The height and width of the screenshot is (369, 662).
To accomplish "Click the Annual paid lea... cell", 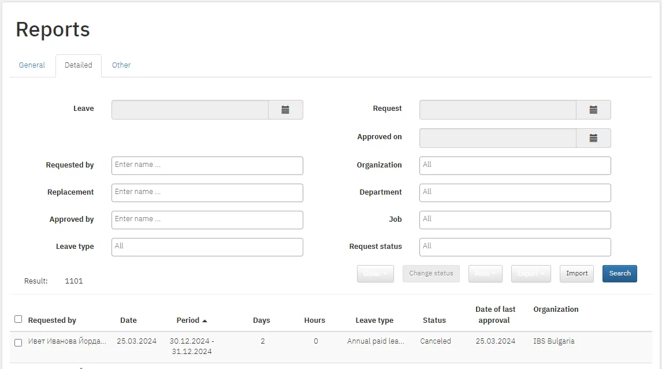I will pos(375,341).
